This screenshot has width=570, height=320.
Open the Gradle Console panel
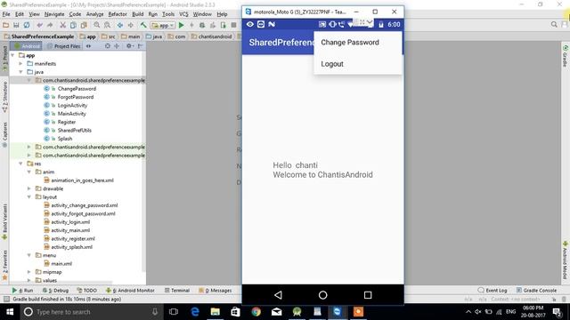coord(536,291)
